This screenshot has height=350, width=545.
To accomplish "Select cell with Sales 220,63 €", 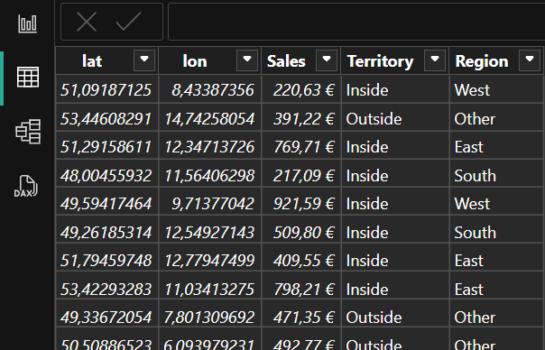I will pos(301,89).
